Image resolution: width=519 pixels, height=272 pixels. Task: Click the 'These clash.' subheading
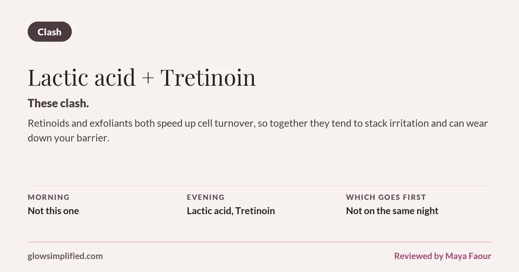coord(58,103)
